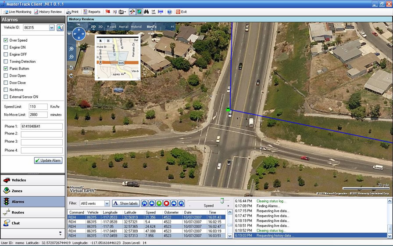The height and width of the screenshot is (246, 393).
Task: Click the binoculars search icon
Action: (x=146, y=12)
